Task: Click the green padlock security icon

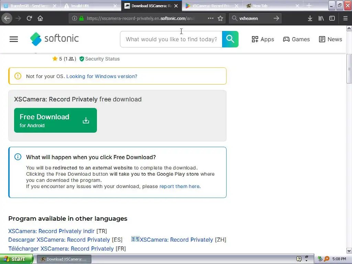Action: tap(81, 18)
